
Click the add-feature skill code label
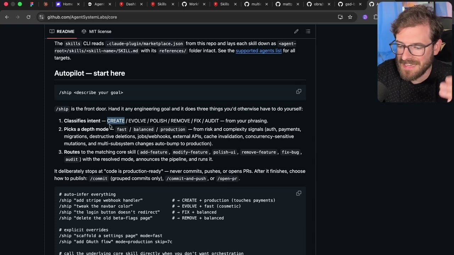[154, 152]
